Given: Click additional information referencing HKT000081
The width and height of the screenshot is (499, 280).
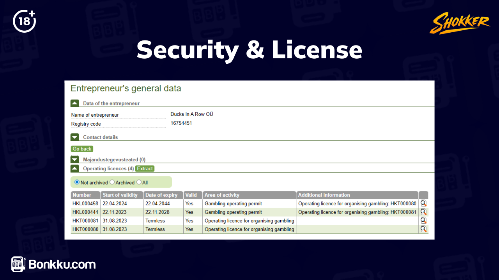Looking at the screenshot, I should click(x=357, y=212).
